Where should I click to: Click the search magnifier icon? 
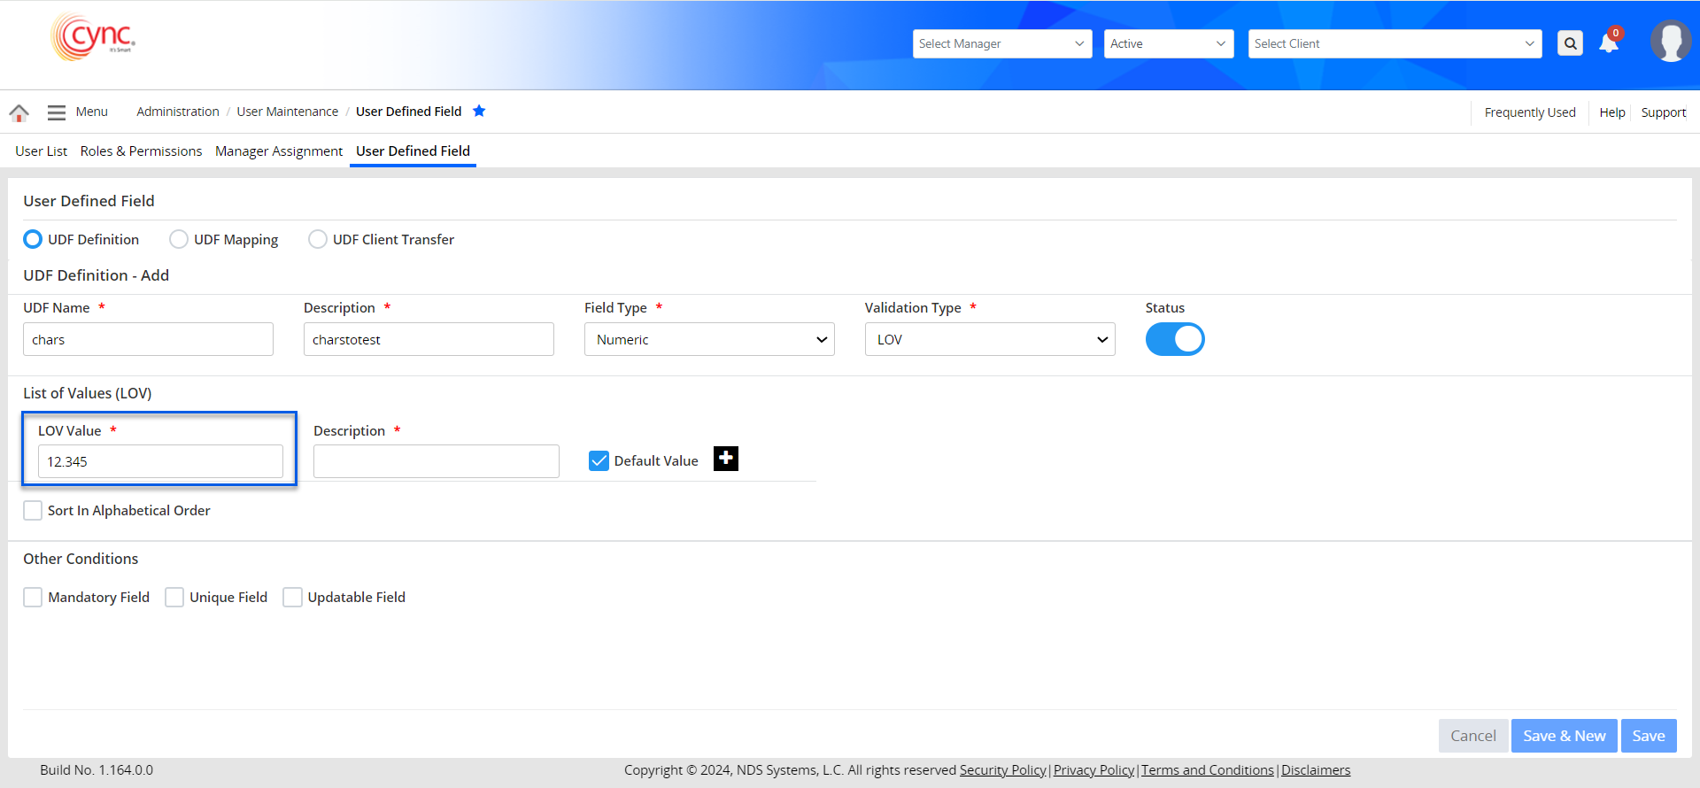(1570, 43)
